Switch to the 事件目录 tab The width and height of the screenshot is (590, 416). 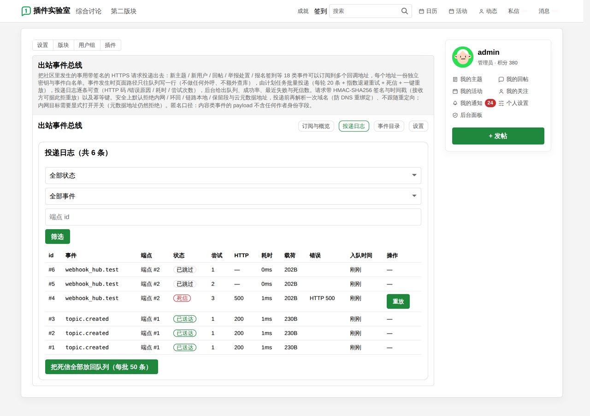click(389, 126)
